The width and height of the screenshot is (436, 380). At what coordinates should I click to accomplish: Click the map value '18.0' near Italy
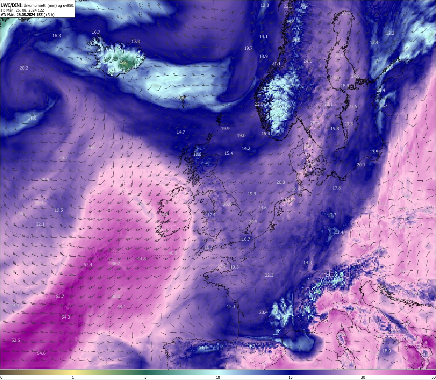(387, 351)
